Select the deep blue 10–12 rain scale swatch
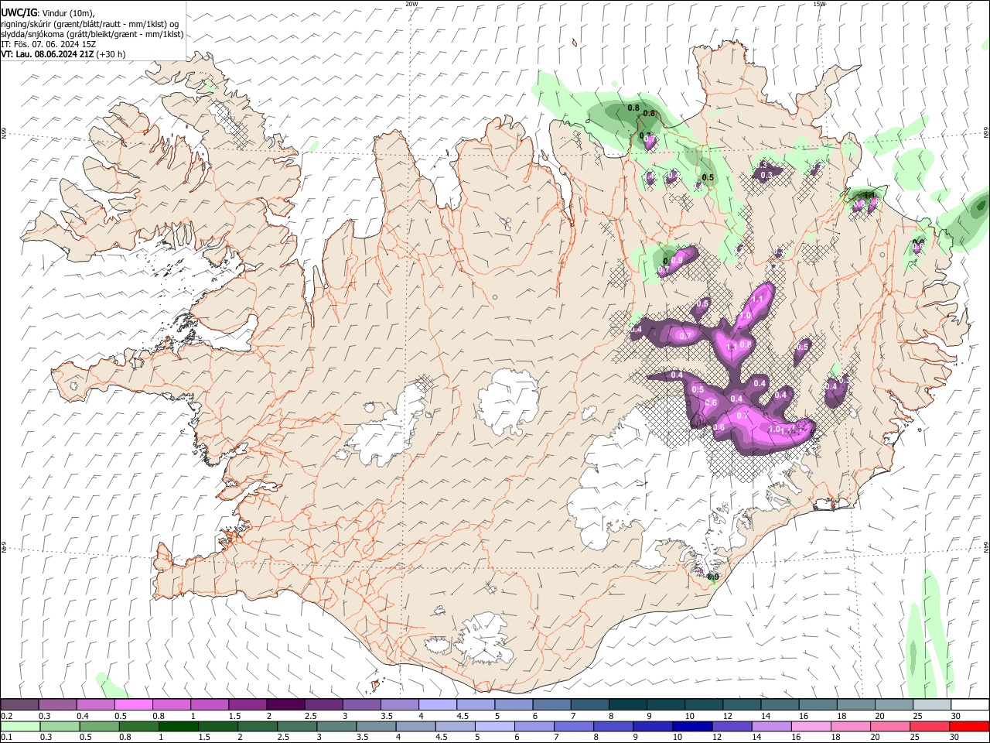The height and width of the screenshot is (743, 990). coord(693,726)
